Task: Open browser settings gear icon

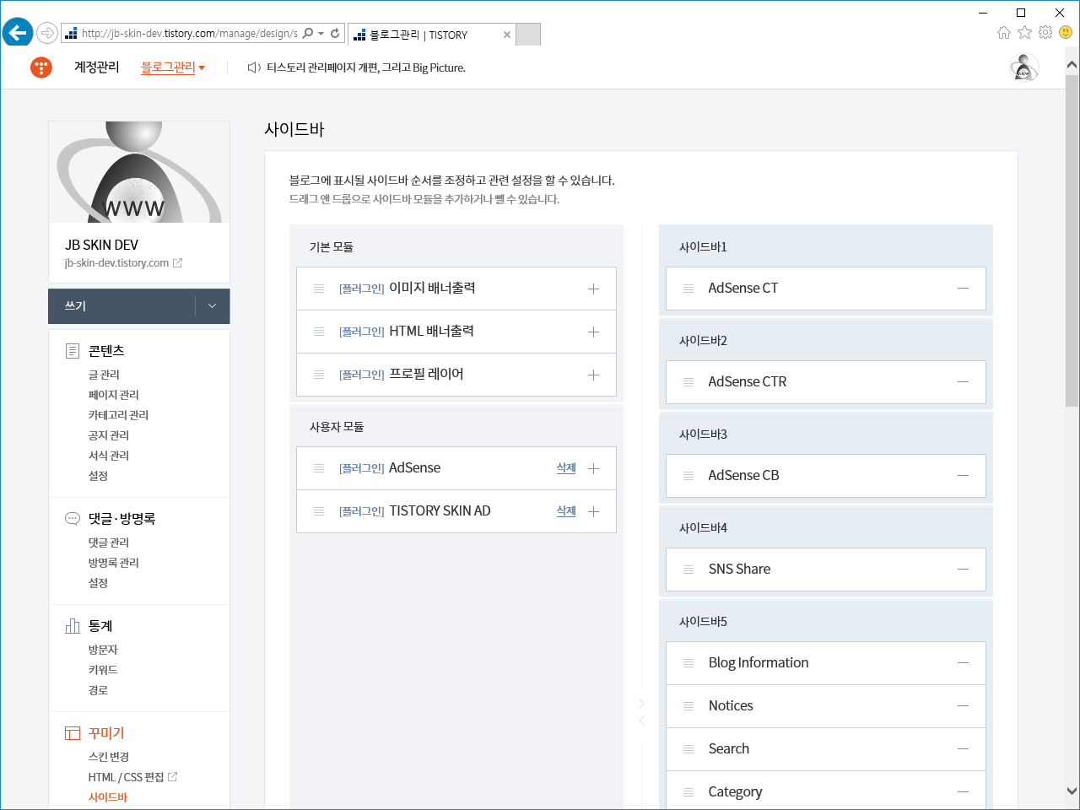Action: (1045, 33)
